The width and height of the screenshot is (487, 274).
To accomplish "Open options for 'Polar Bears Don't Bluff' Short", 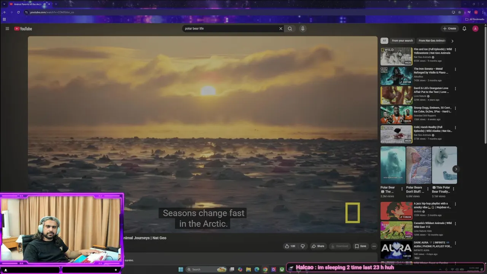I will point(428,189).
